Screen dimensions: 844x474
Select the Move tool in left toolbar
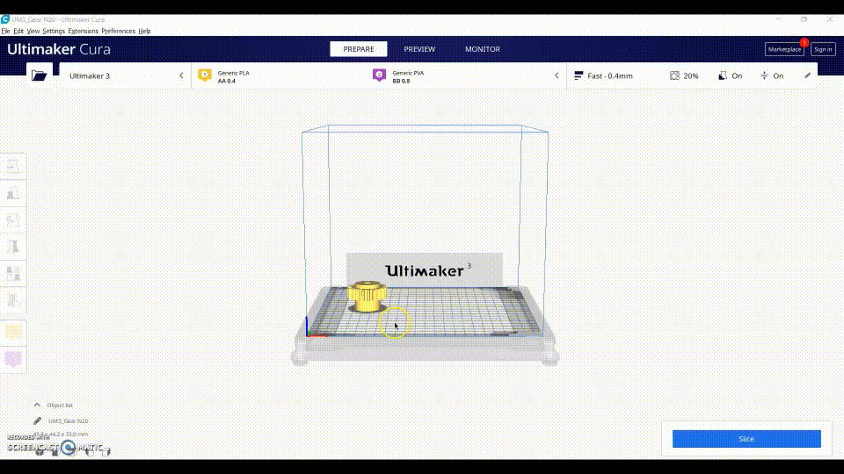(x=13, y=167)
